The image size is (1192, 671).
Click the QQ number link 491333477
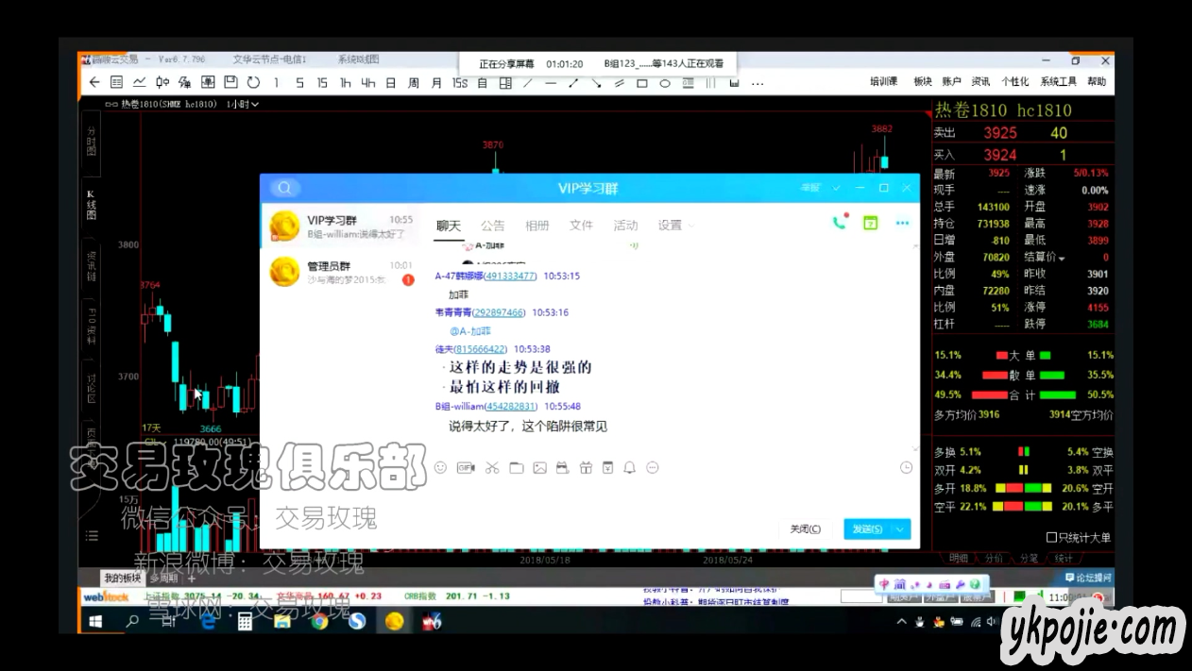click(509, 277)
